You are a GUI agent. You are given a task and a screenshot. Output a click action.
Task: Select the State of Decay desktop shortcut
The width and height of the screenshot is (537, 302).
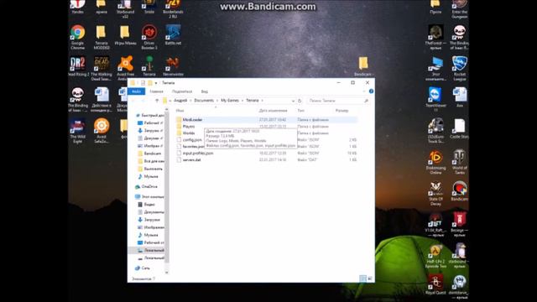435,194
